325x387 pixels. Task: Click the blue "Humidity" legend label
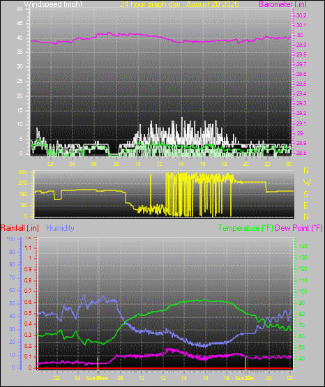(x=60, y=228)
